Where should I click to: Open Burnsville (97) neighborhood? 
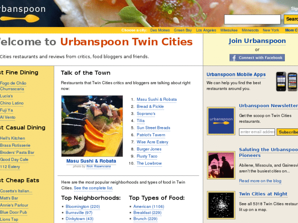tap(79, 212)
